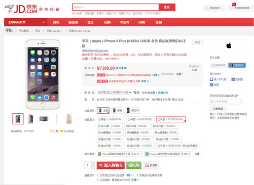
Task: Open the 金融 nav tab
Action: tap(159, 22)
